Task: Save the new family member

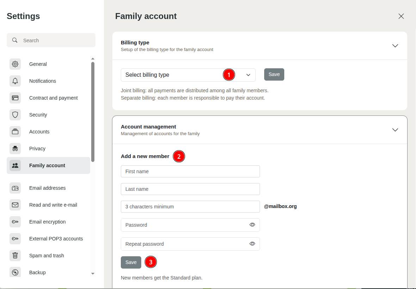Action: [131, 263]
